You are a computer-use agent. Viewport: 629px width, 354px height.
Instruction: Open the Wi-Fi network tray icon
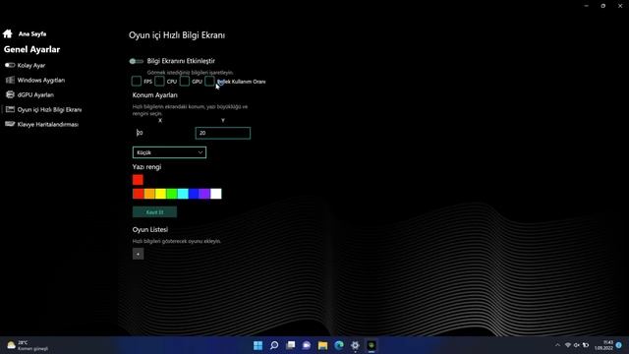[x=568, y=345]
